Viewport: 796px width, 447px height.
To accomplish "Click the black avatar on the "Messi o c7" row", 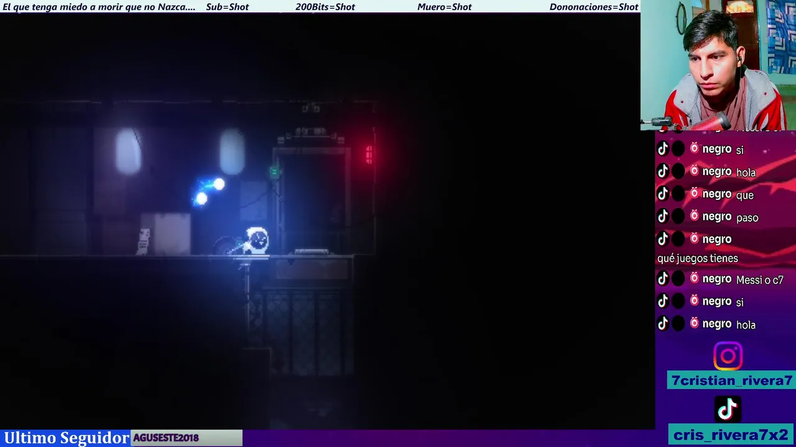I will tap(678, 279).
